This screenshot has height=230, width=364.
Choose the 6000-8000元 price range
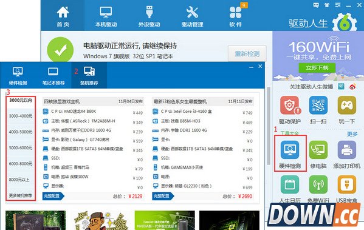tap(21, 164)
